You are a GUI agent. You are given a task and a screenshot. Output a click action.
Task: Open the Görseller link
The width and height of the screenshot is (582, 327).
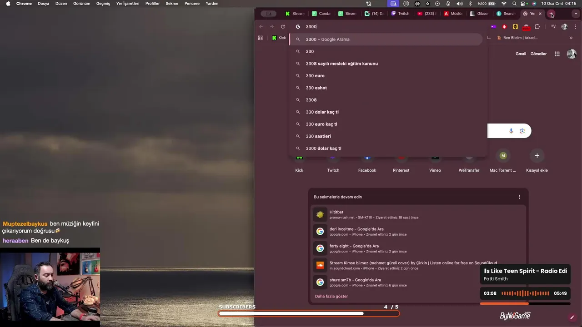[x=538, y=54]
